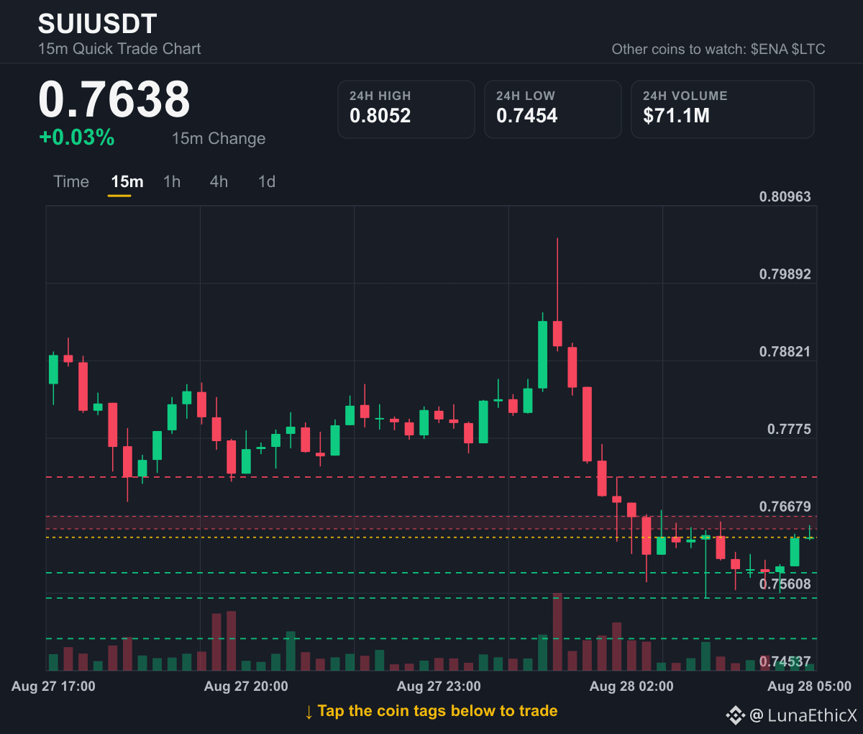Open the $ENA coin tag
This screenshot has width=863, height=734.
coord(769,49)
